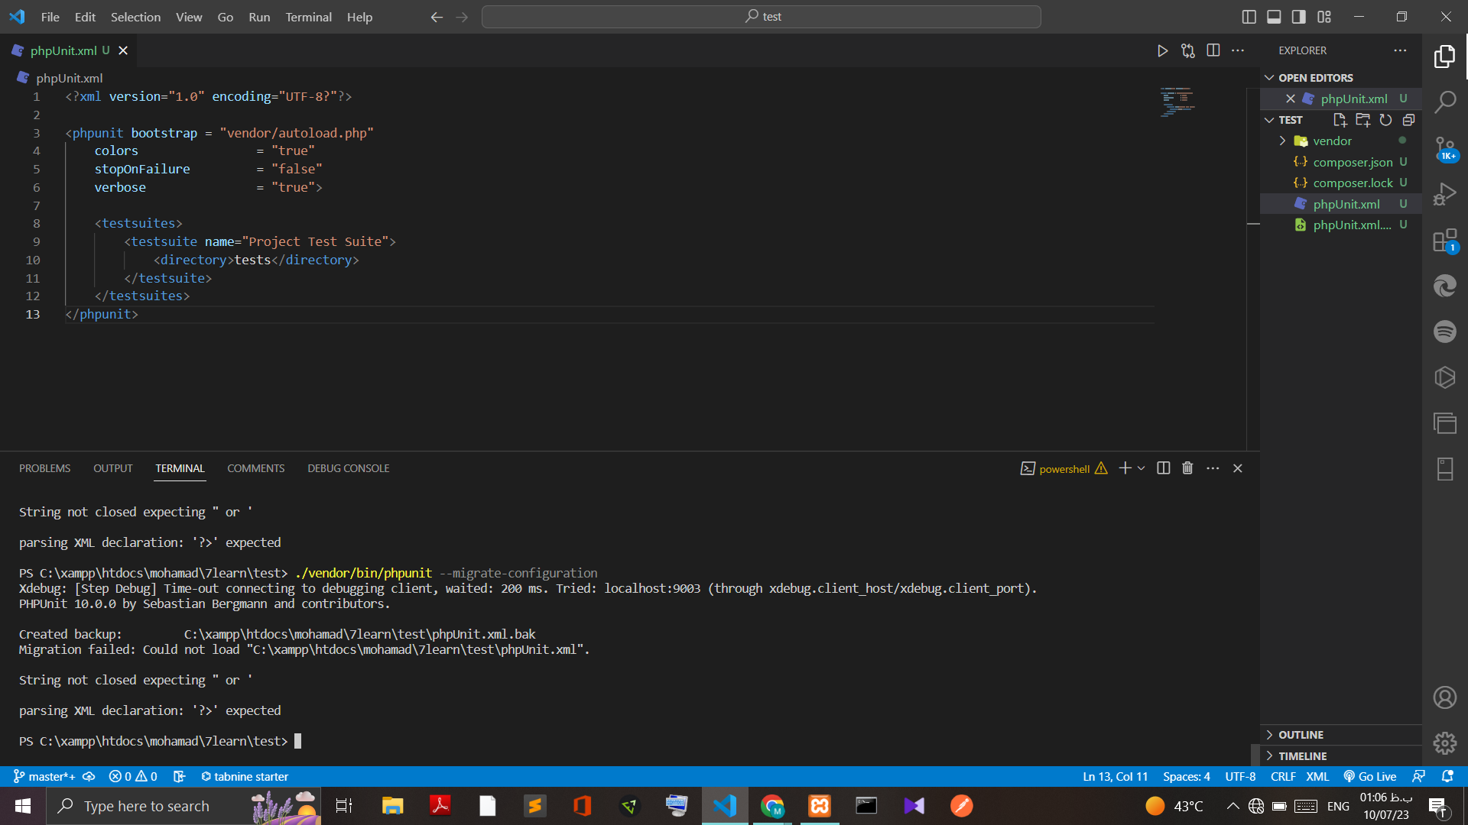
Task: Collapse the OPEN EDITORS section
Action: click(1269, 78)
